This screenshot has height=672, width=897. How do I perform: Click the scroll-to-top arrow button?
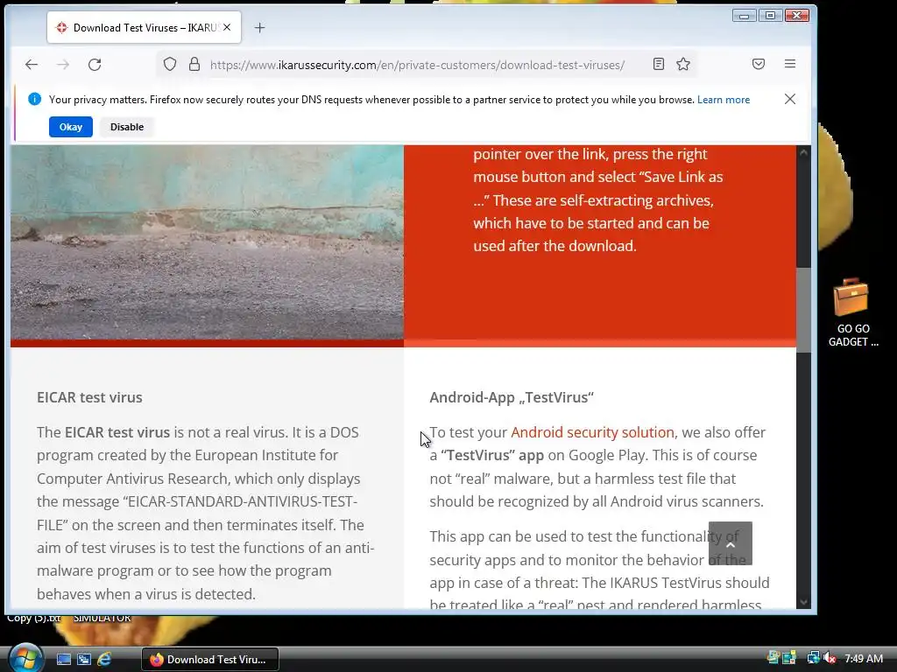pos(731,543)
